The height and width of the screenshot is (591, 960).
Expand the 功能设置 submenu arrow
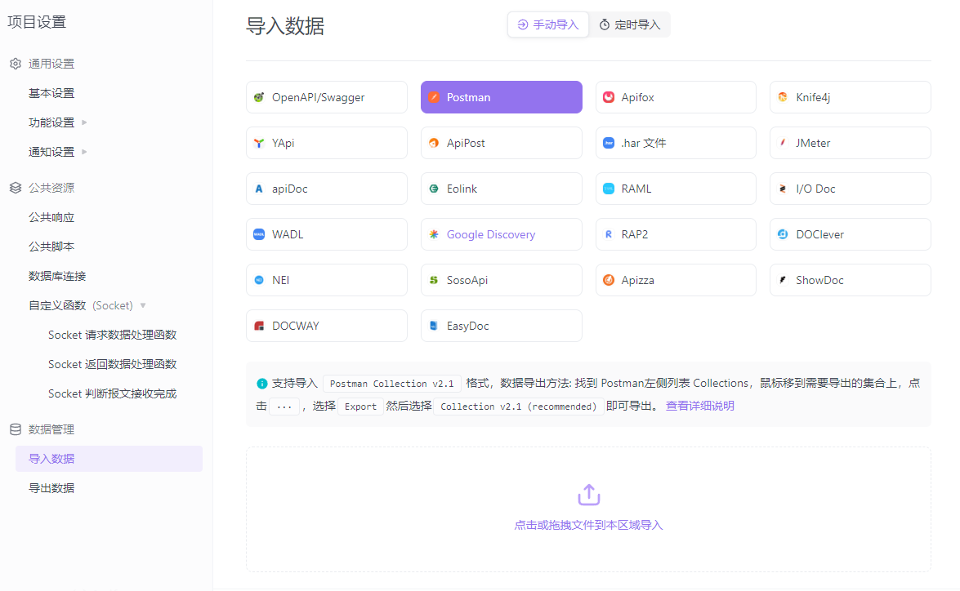(84, 122)
